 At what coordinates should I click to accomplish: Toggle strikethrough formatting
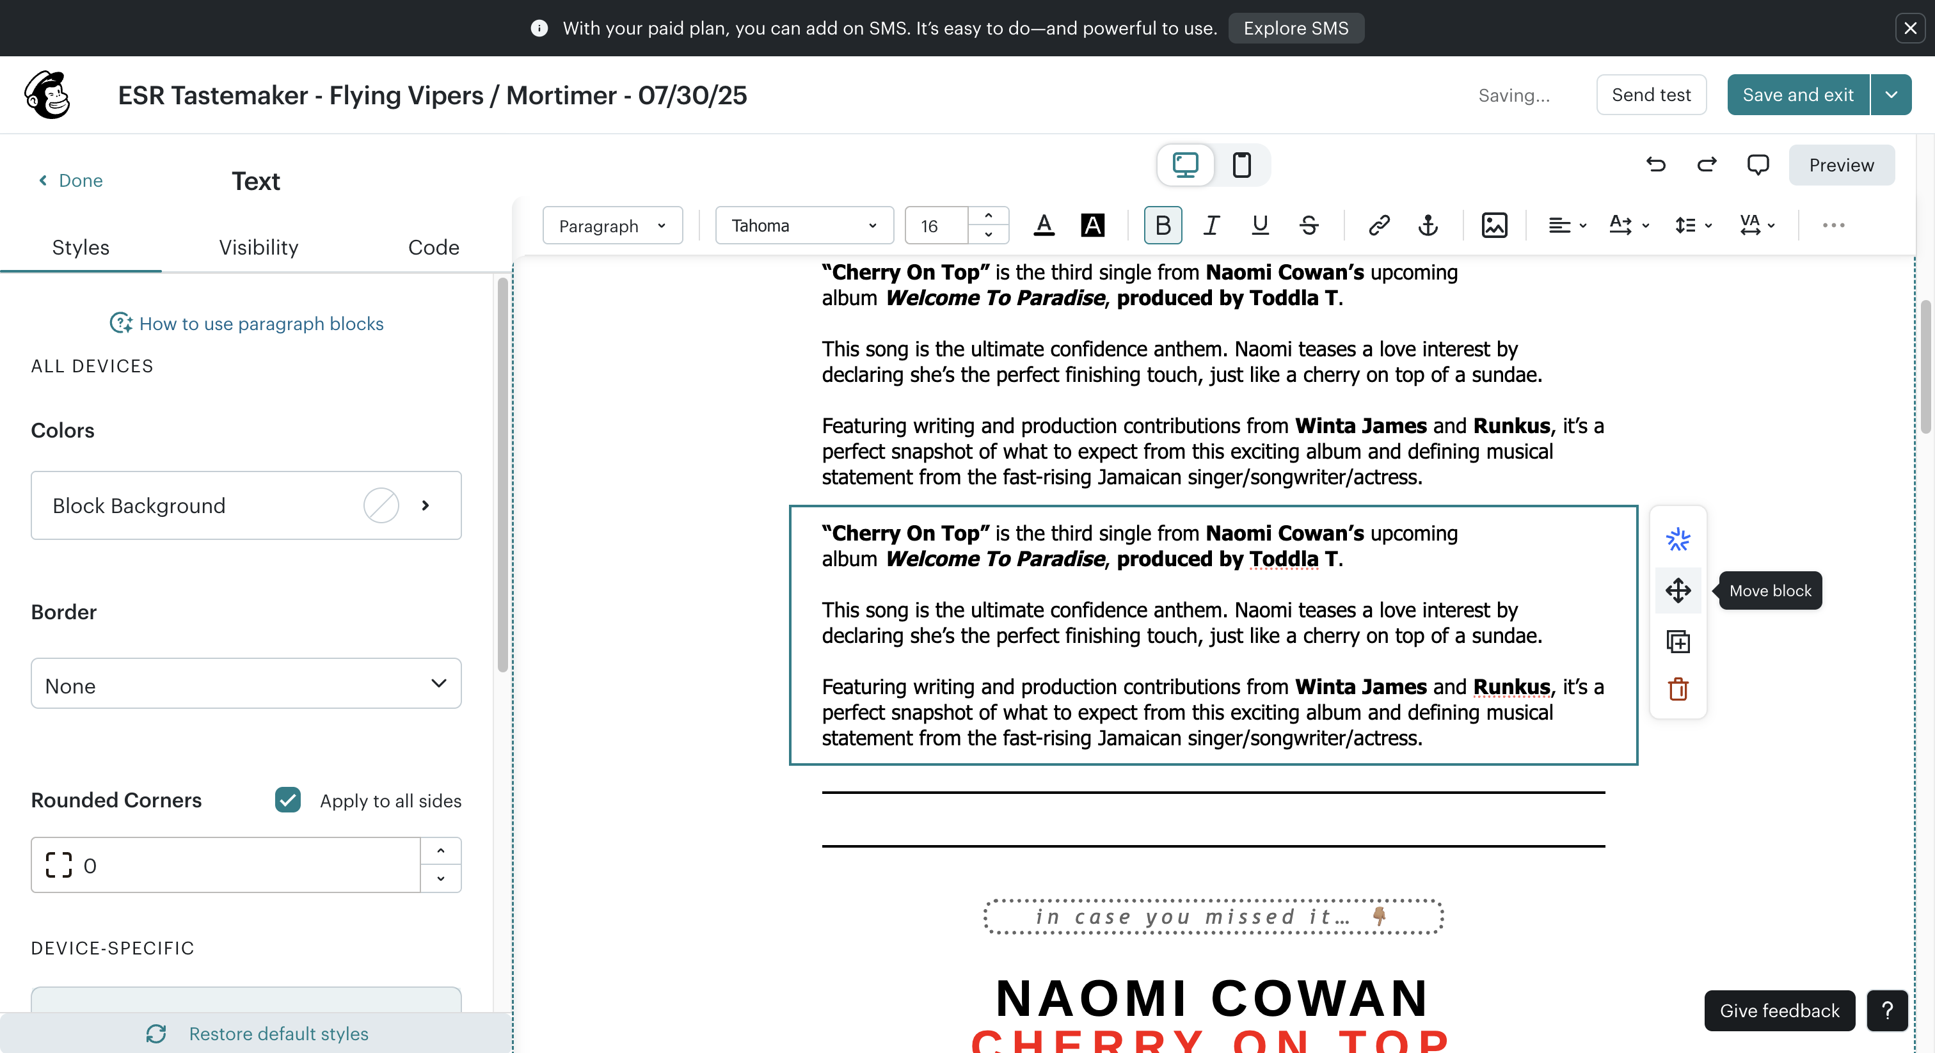tap(1309, 225)
